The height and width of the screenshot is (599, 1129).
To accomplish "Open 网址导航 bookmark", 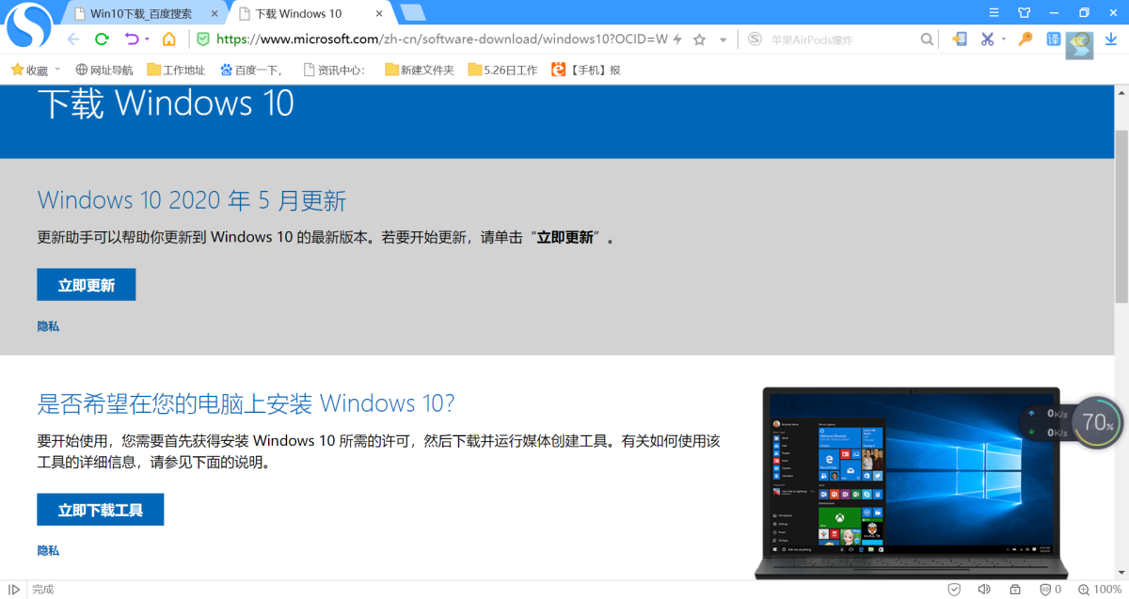I will [104, 70].
